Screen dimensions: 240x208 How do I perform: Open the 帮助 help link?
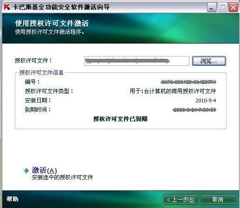point(12,199)
